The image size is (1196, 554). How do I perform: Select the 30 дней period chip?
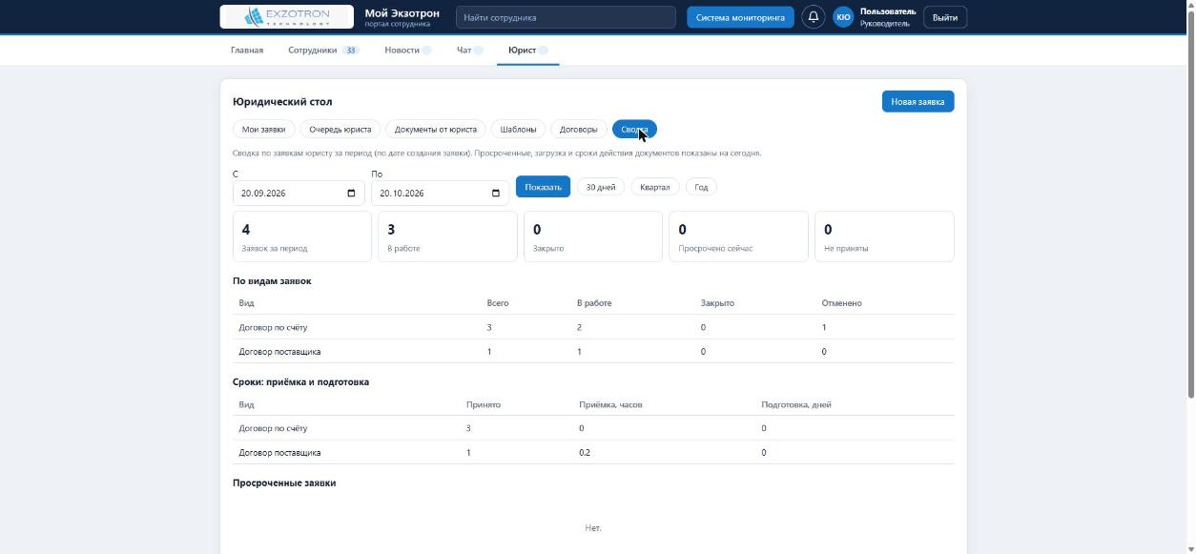(x=601, y=187)
